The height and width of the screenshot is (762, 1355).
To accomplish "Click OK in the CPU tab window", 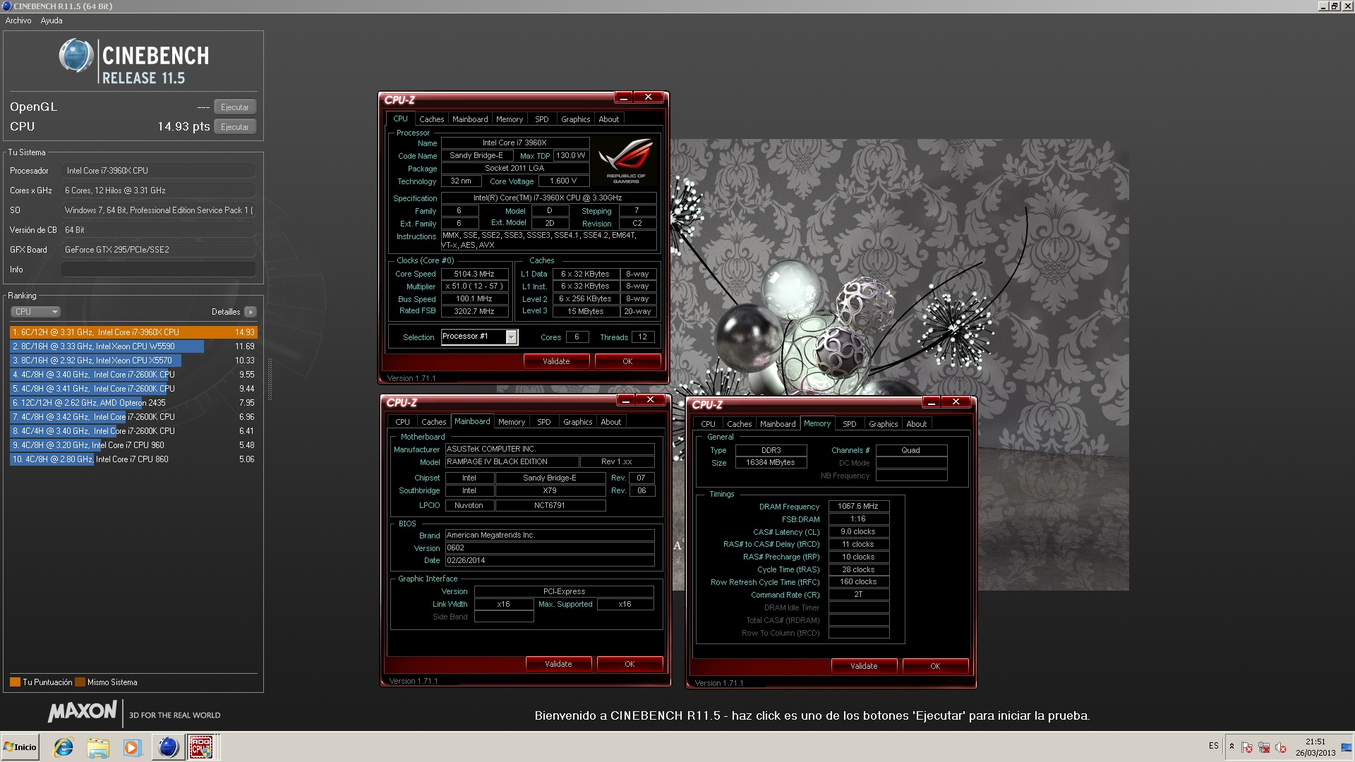I will click(627, 361).
